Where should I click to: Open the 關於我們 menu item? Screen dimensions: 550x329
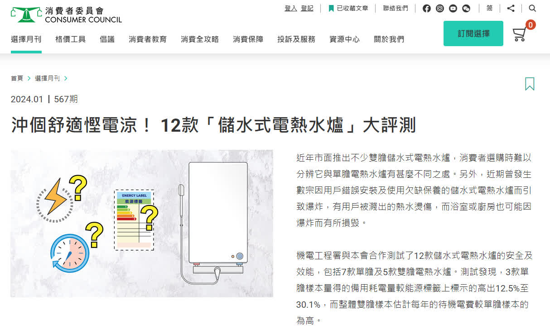[x=389, y=39]
